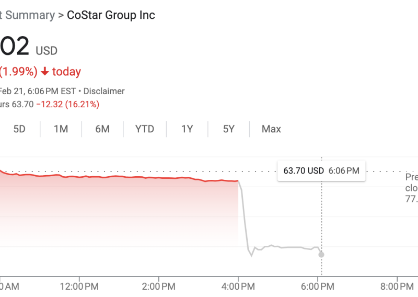Click the CoStar Group Inc title
The image size is (418, 297).
[x=111, y=15]
